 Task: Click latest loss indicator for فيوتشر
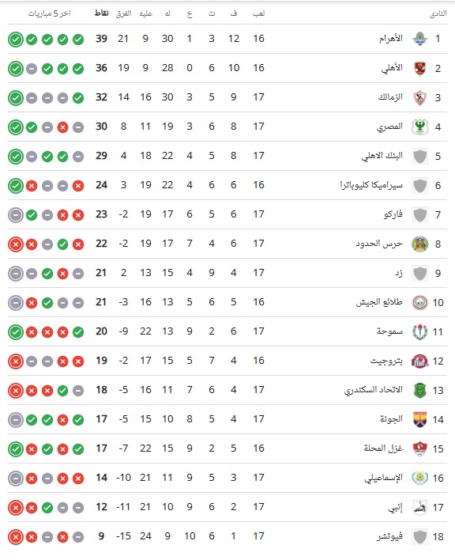point(16,537)
